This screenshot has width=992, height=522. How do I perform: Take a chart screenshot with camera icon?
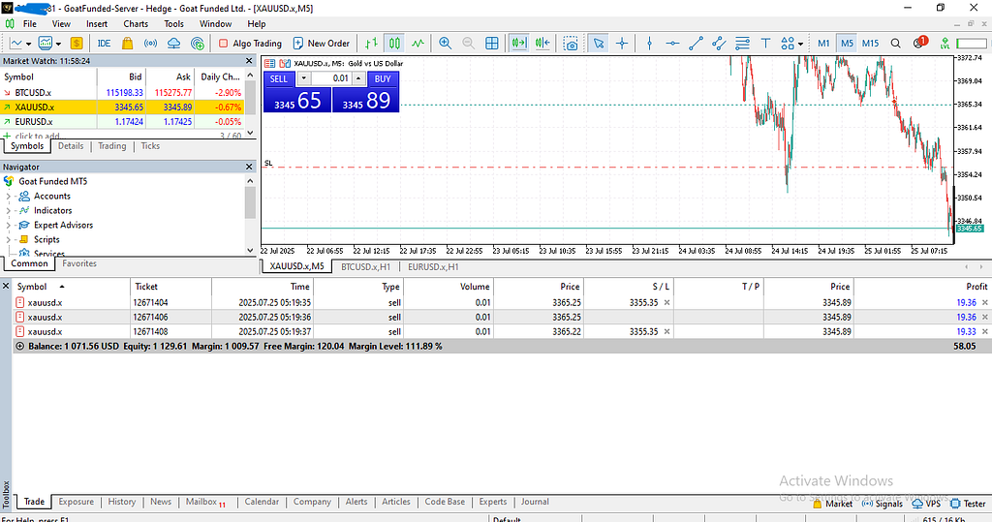(571, 43)
